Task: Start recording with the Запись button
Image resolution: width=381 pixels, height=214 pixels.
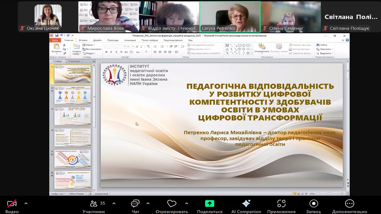Action: pos(313,204)
